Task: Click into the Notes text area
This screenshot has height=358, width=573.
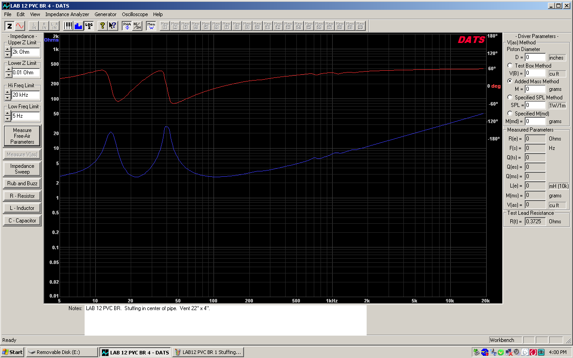Action: (x=226, y=320)
